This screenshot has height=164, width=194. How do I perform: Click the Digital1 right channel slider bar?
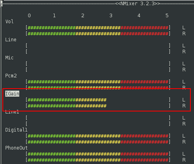(98, 142)
